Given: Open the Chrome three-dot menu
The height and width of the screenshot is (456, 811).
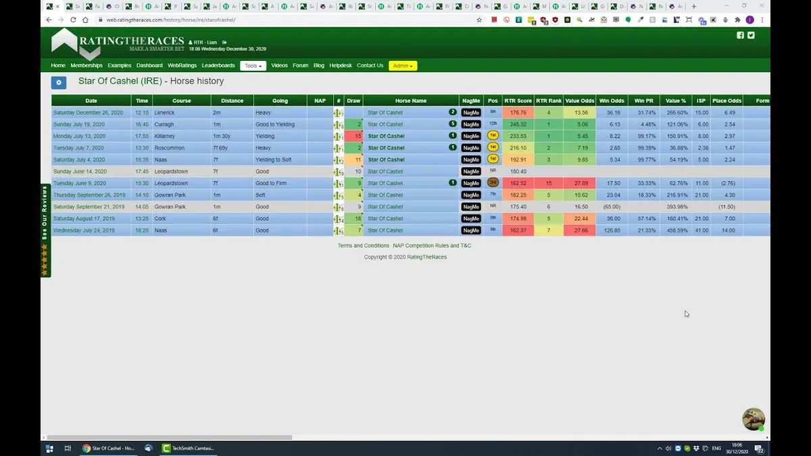Looking at the screenshot, I should (x=762, y=20).
